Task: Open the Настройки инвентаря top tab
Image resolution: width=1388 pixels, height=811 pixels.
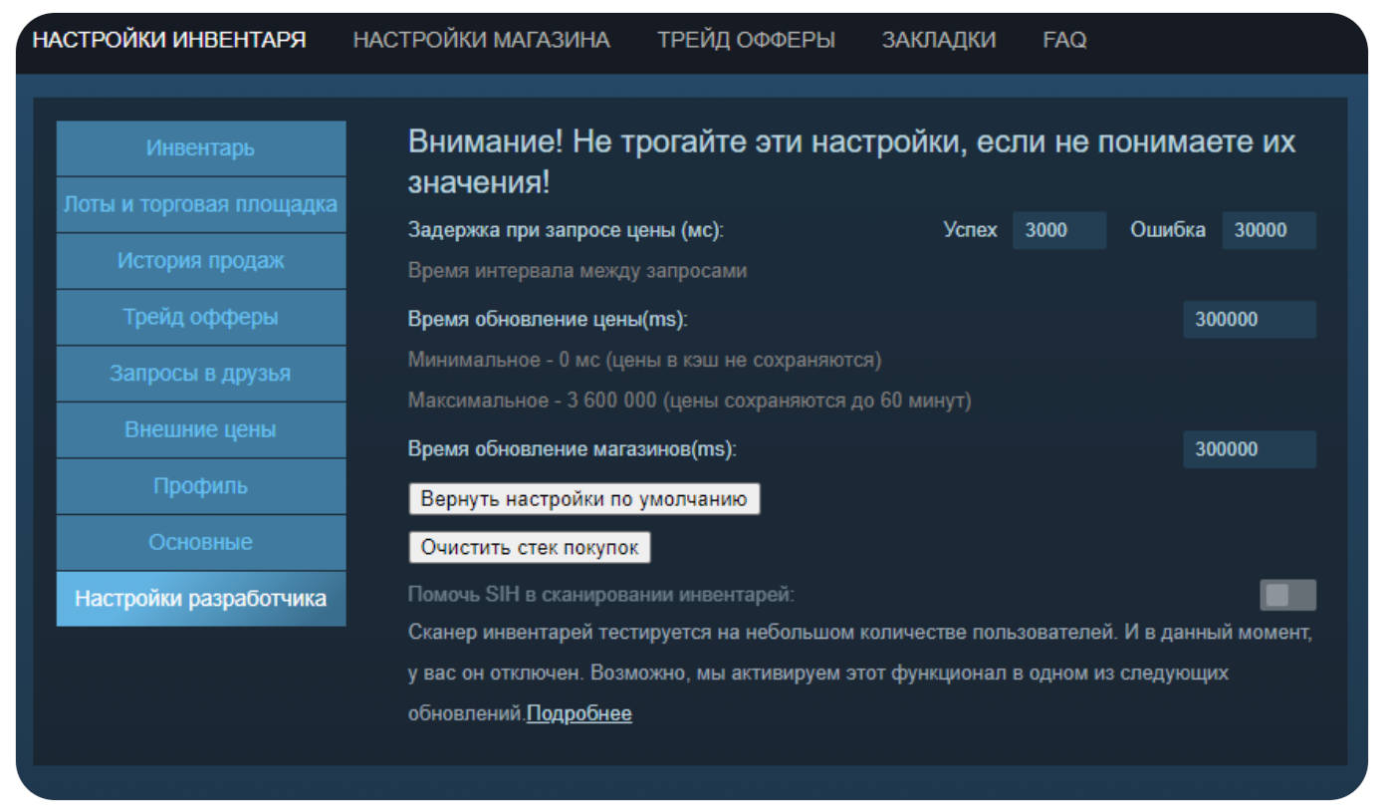Action: click(169, 41)
